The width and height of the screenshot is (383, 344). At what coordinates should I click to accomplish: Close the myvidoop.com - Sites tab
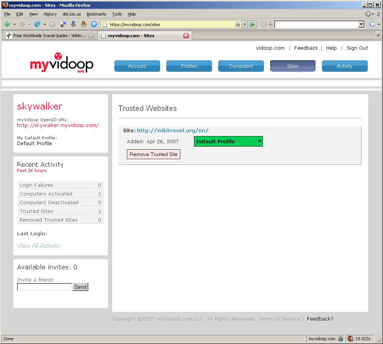[186, 36]
